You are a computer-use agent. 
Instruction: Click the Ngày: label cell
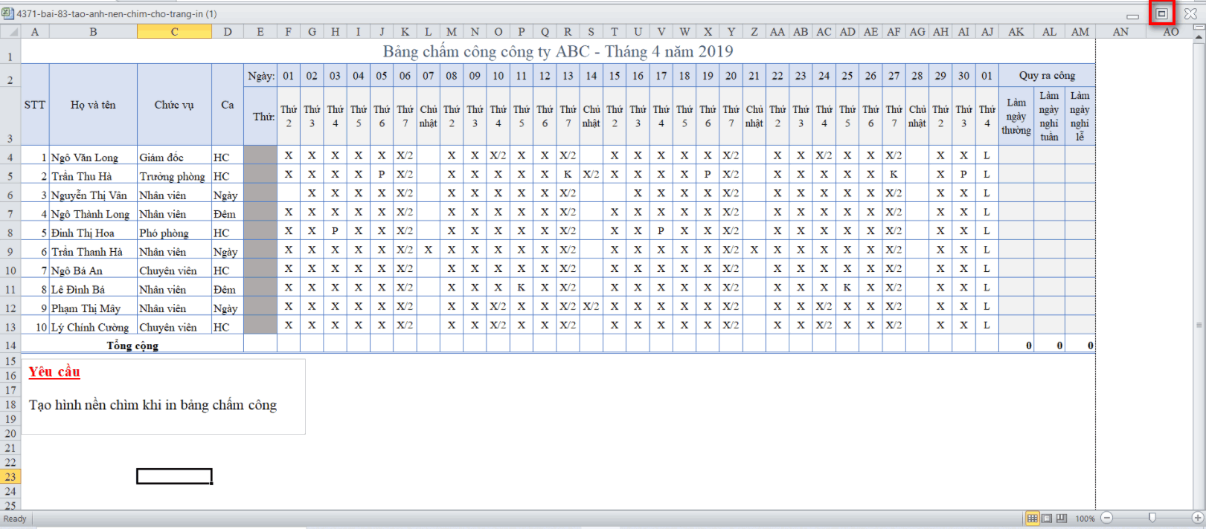260,76
